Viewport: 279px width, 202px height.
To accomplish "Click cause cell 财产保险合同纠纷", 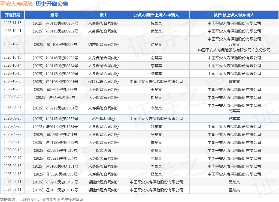I will tap(103, 44).
